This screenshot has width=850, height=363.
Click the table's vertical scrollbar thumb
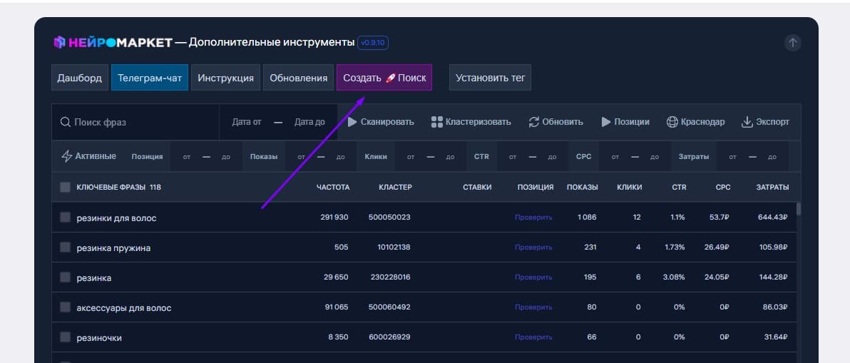(x=799, y=209)
